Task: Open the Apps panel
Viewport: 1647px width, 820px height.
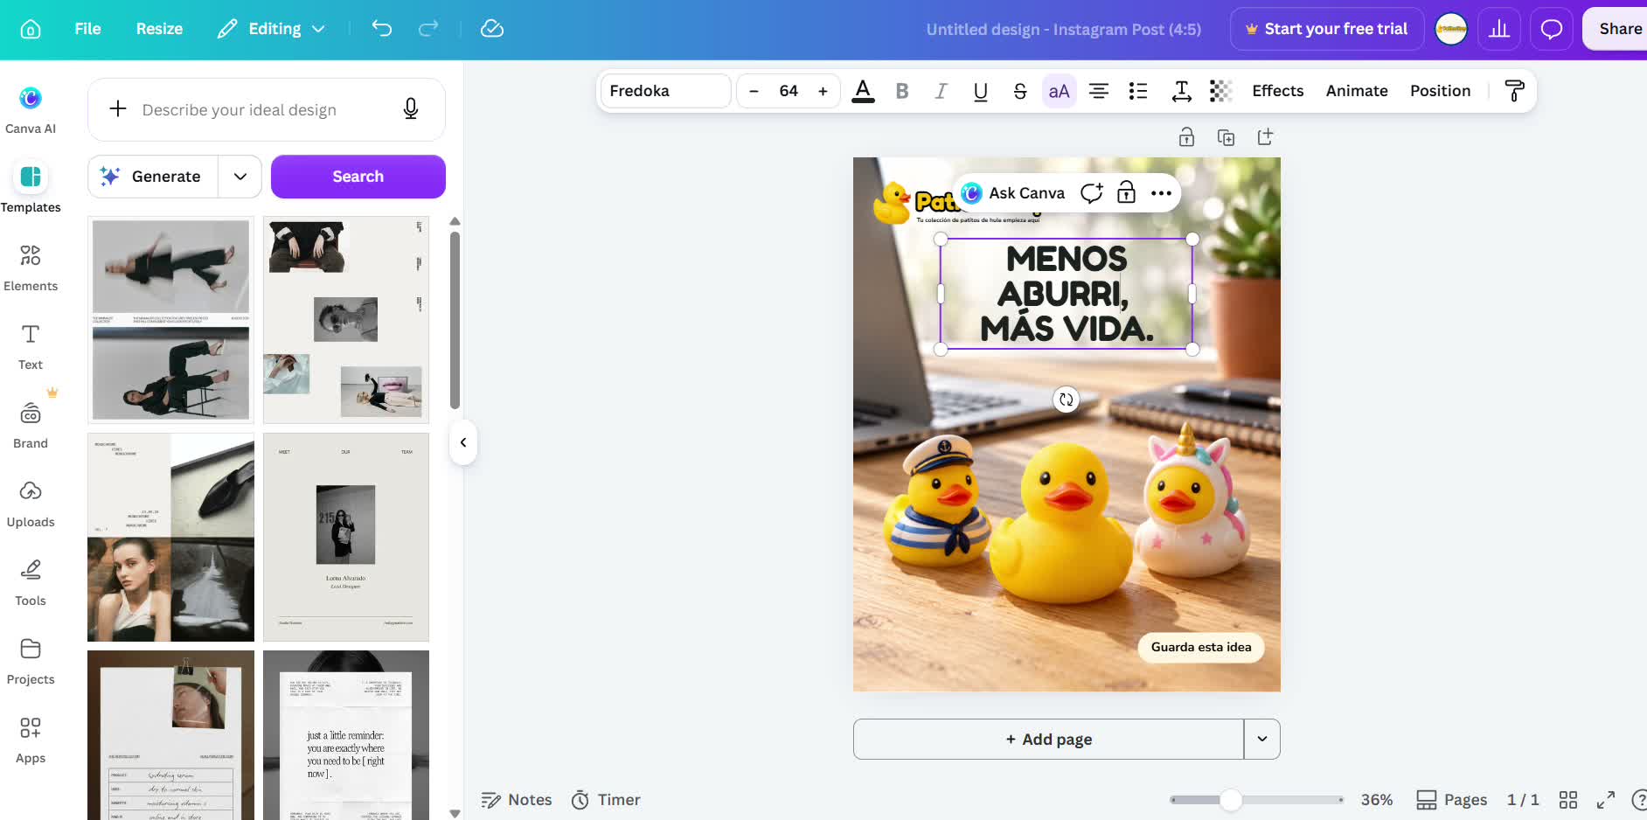Action: point(31,740)
